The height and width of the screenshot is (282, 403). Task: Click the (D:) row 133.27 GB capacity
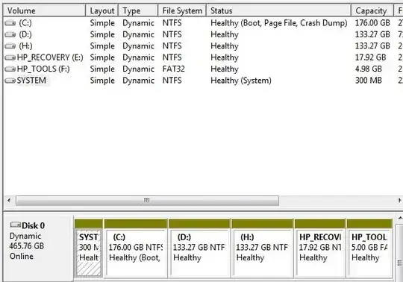coord(372,34)
